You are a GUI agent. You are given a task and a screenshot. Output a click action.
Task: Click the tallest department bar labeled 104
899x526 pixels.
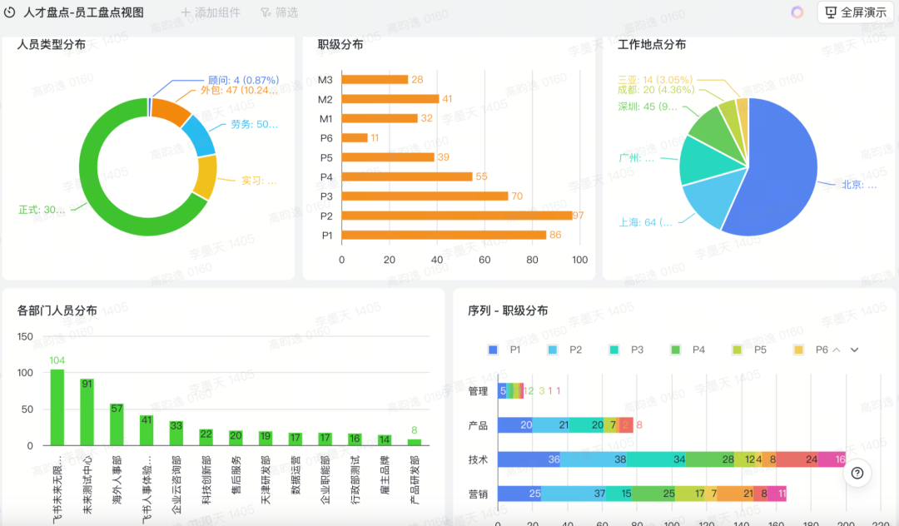coord(57,407)
